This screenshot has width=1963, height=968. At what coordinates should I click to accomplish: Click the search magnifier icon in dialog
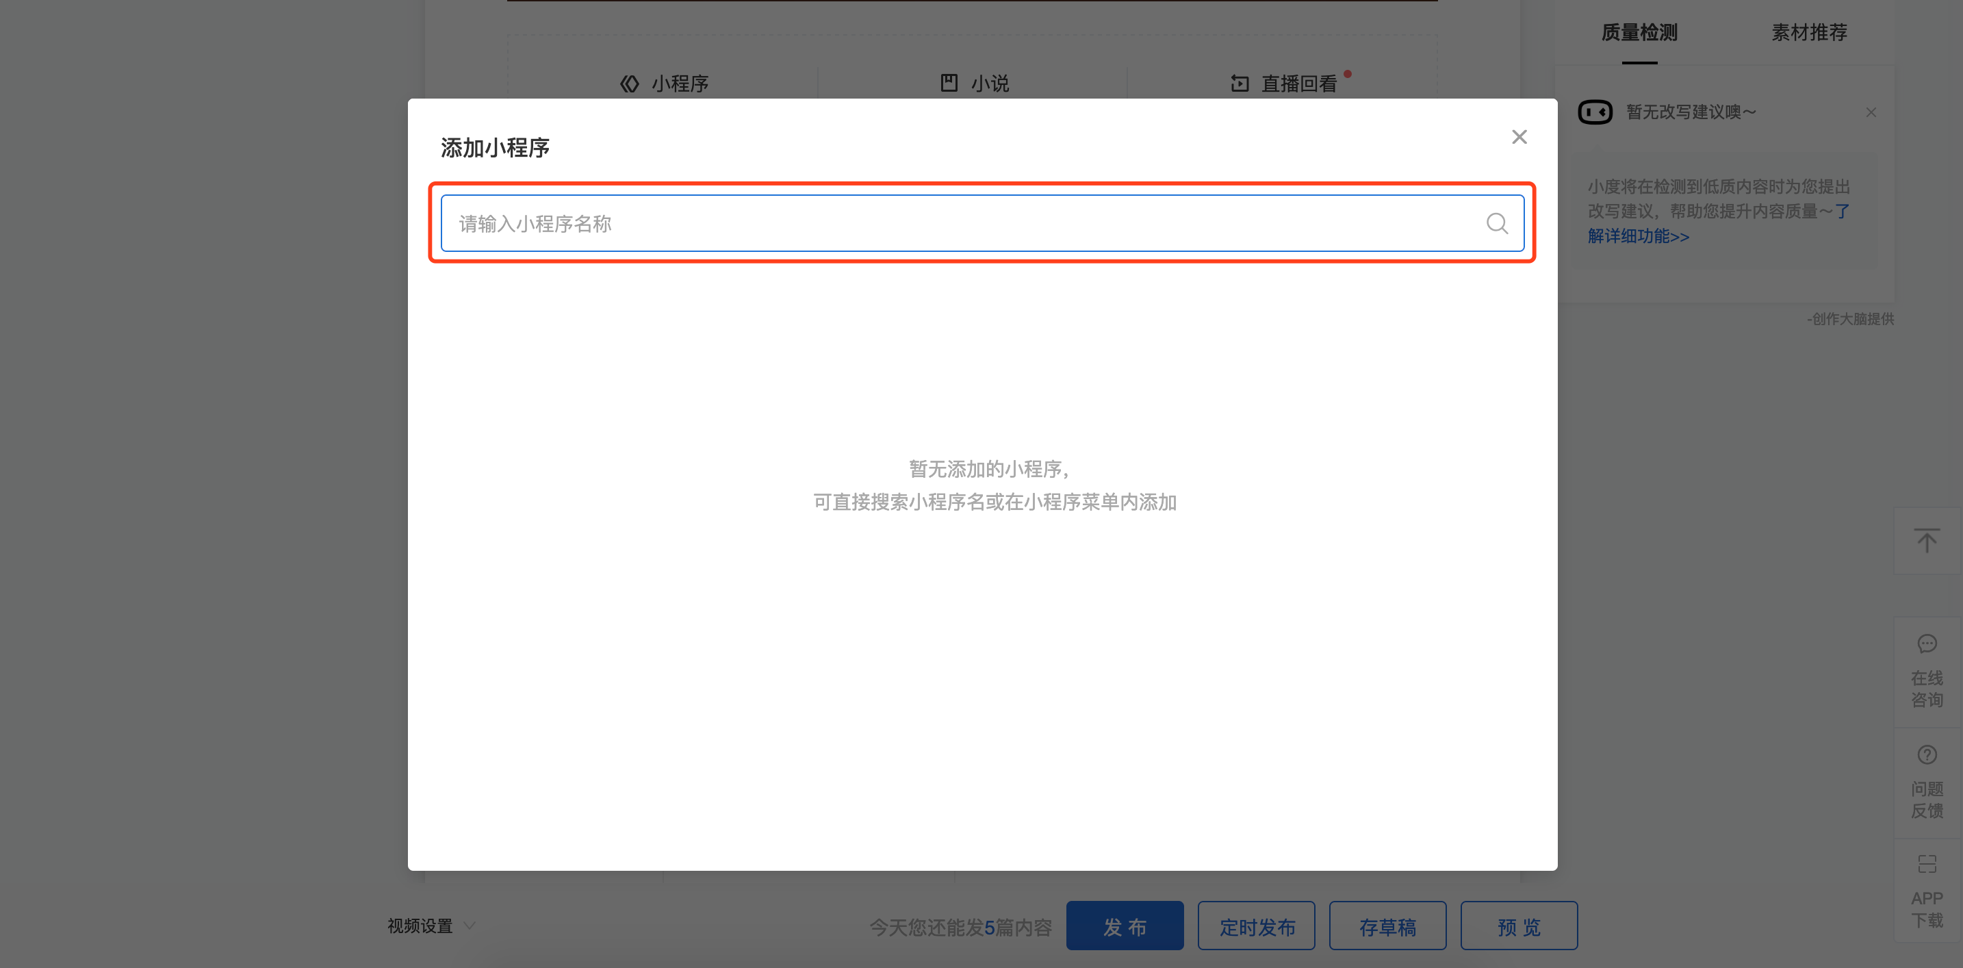pyautogui.click(x=1497, y=223)
